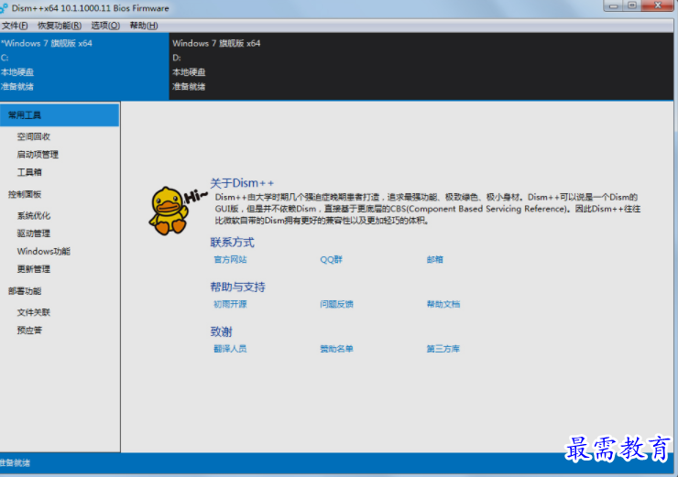Select the C: Windows 7 image tile
The height and width of the screenshot is (477, 678).
(84, 67)
